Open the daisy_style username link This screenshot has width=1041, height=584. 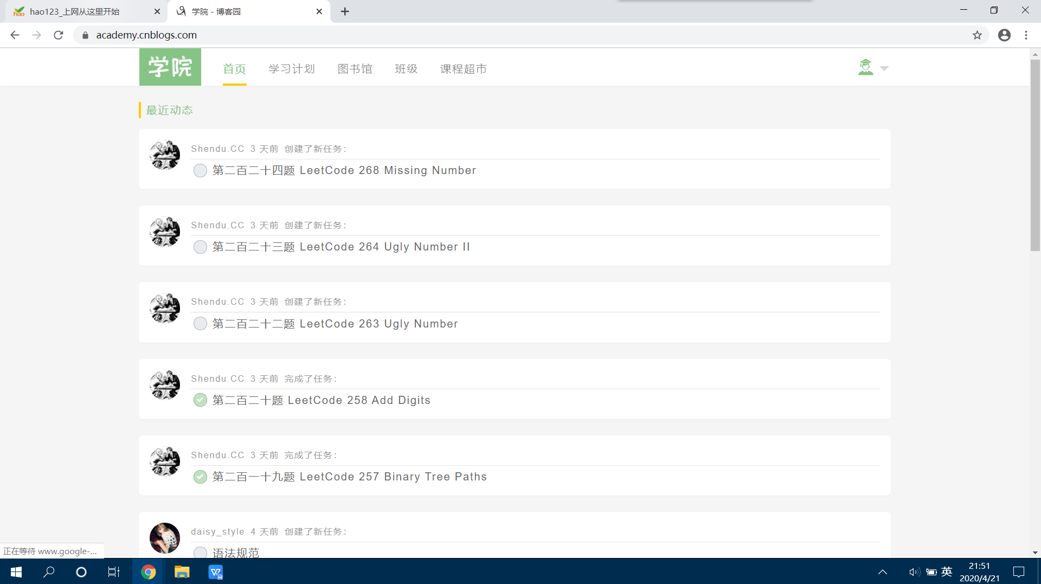217,532
